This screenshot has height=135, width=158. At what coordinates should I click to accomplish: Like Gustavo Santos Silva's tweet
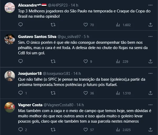pyautogui.click(x=86, y=61)
